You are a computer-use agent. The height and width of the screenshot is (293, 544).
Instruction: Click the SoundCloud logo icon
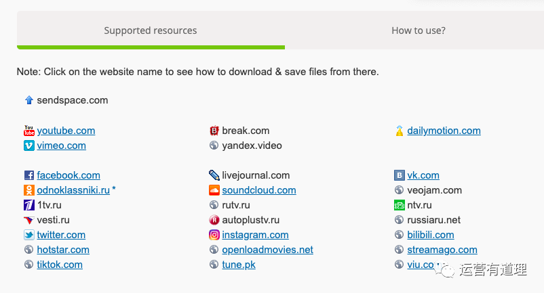pyautogui.click(x=214, y=190)
